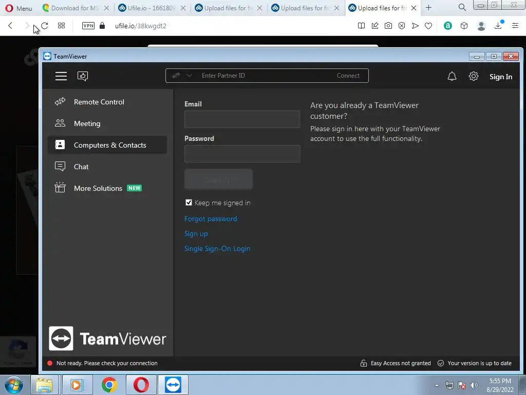Click the NEW badge beside More Solutions
The height and width of the screenshot is (395, 526).
135,188
